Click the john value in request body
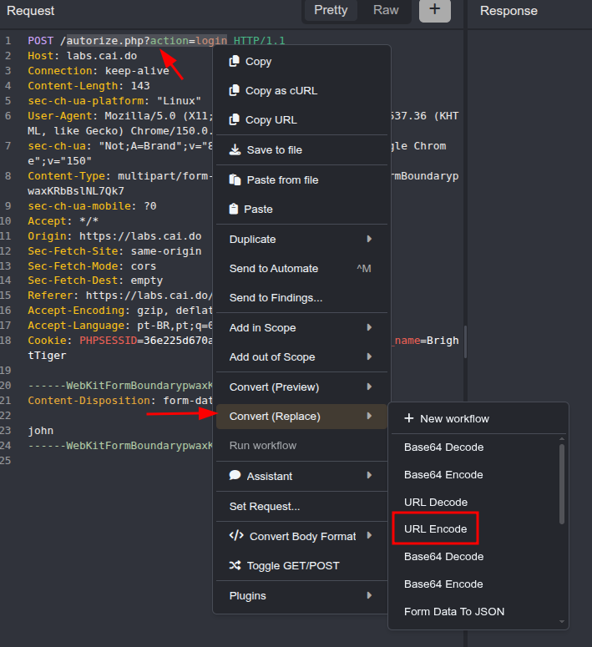The height and width of the screenshot is (647, 592). point(40,431)
